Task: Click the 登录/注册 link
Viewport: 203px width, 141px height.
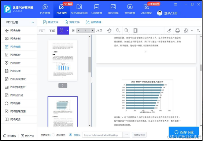Action: pos(171,13)
